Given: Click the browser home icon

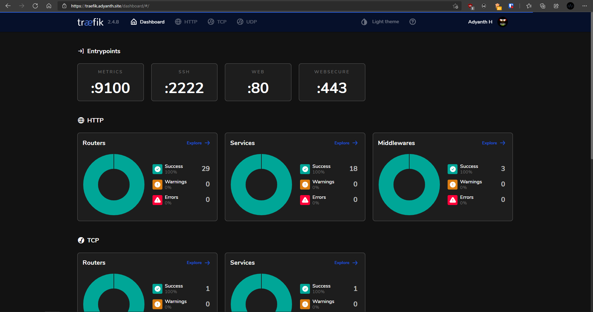Looking at the screenshot, I should tap(49, 6).
